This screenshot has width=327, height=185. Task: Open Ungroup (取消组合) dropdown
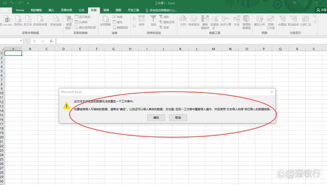coord(293,21)
